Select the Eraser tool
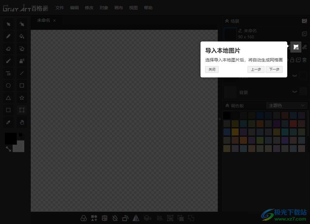This screenshot has width=310, height=224. pos(8,48)
